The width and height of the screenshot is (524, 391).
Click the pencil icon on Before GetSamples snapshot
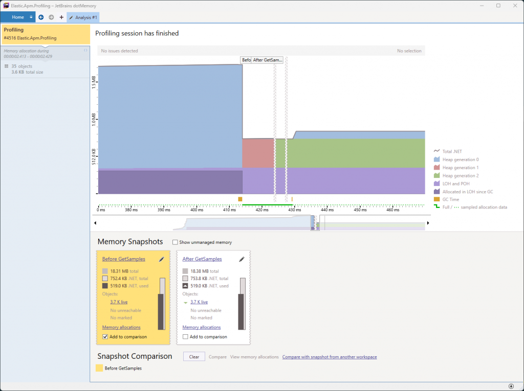[162, 259]
